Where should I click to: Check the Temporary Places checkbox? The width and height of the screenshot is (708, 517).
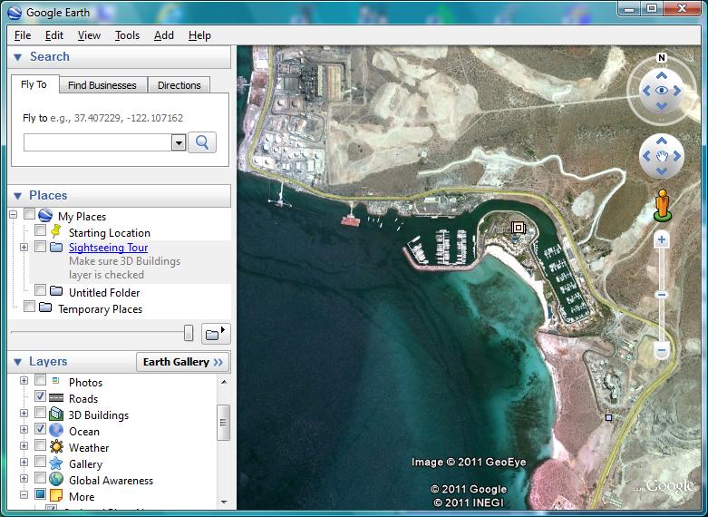29,307
